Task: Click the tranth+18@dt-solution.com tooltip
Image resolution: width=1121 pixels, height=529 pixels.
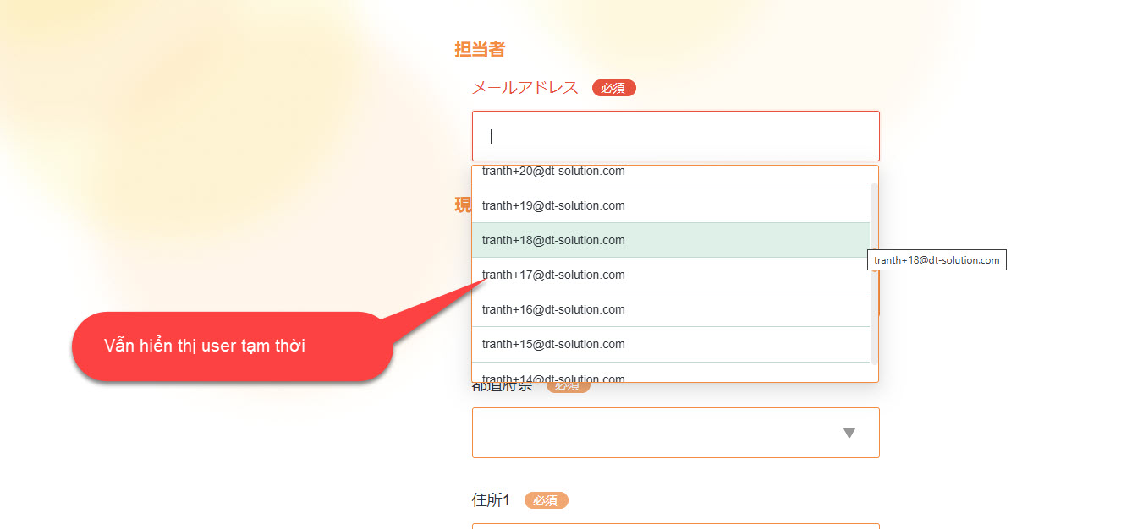Action: pyautogui.click(x=937, y=260)
